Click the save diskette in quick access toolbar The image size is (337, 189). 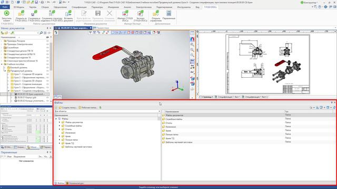(x=36, y=2)
